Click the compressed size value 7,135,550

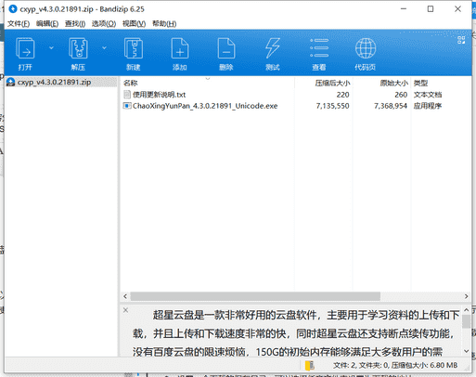(332, 106)
